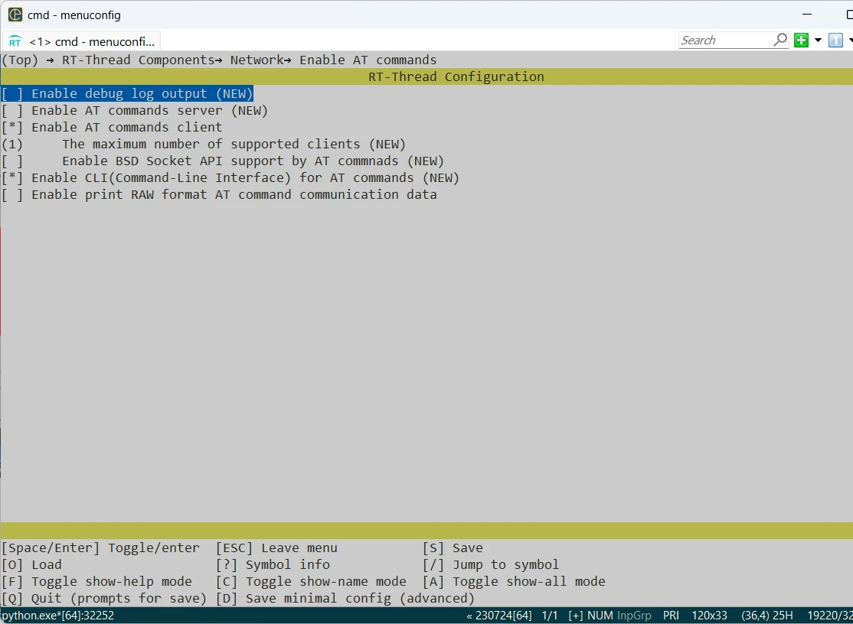The width and height of the screenshot is (853, 624).
Task: Click the 'RT-Thread Configuration' header title
Action: (x=456, y=76)
